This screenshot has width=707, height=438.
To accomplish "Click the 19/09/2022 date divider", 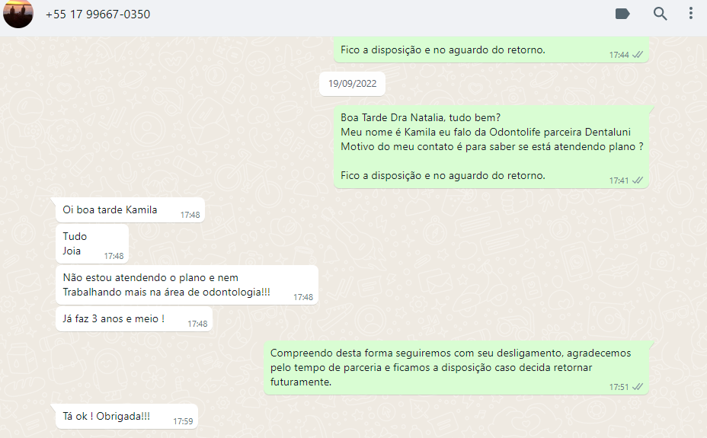I will coord(352,84).
